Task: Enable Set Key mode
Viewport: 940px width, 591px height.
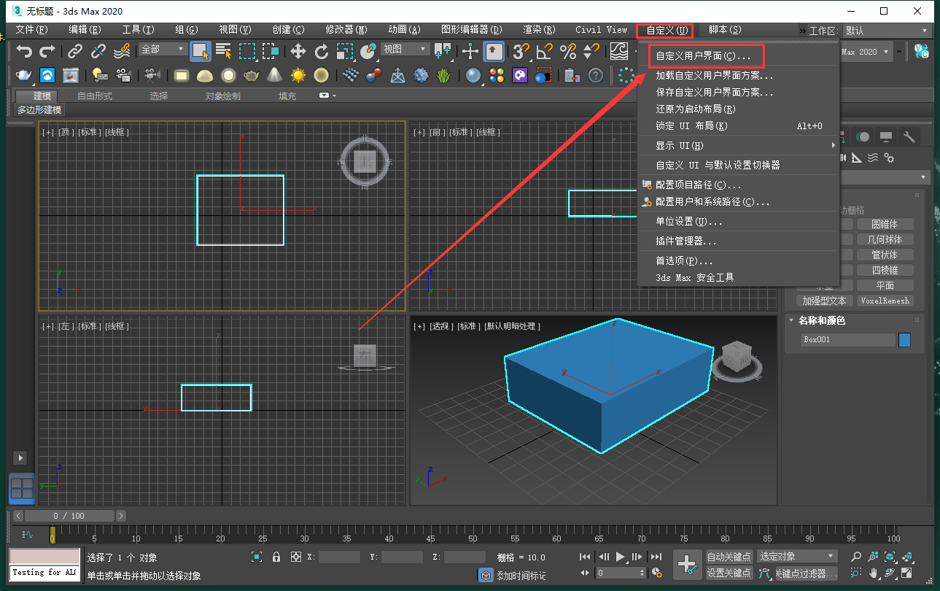Action: point(729,573)
